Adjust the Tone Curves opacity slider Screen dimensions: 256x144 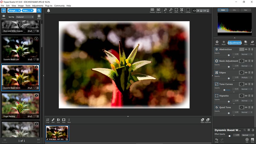coord(224,89)
